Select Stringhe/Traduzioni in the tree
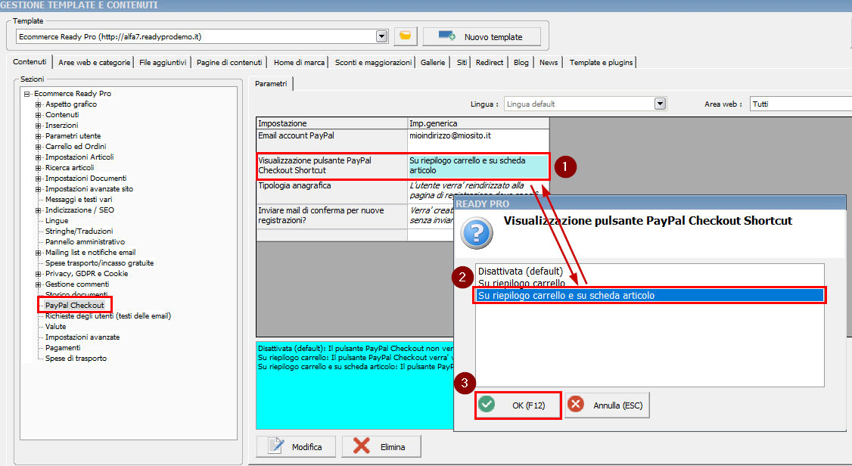This screenshot has height=466, width=852. (x=79, y=231)
